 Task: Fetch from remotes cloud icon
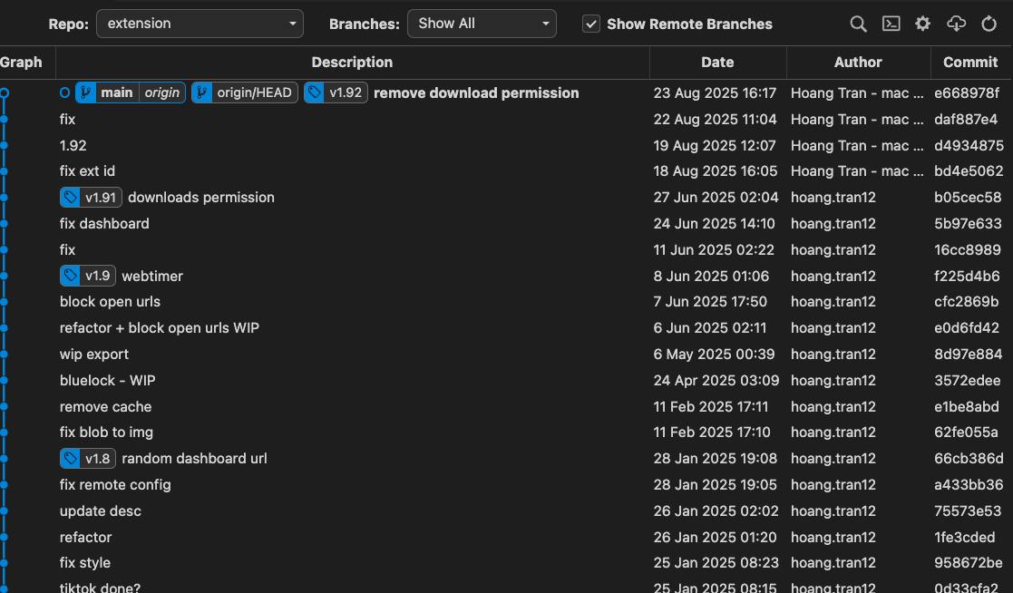956,24
